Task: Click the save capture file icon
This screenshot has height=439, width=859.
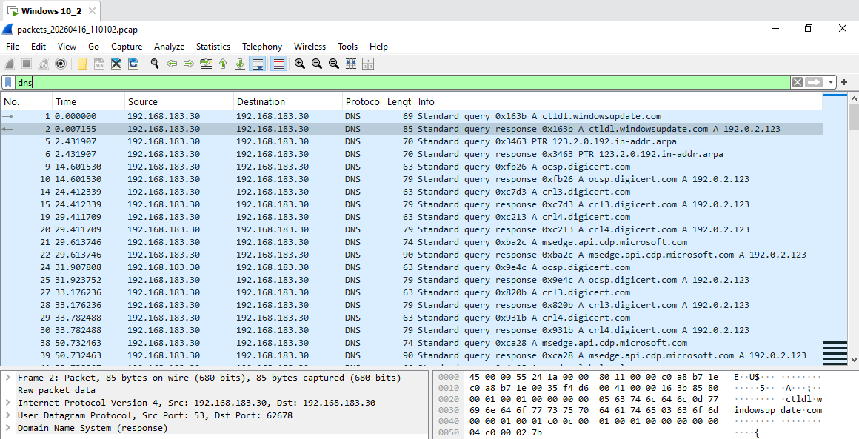Action: tap(99, 64)
